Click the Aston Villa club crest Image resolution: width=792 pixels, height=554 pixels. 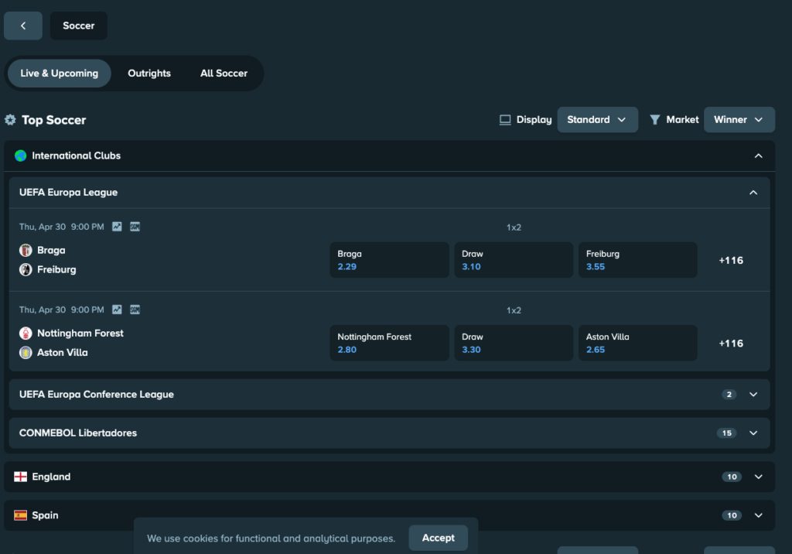point(26,352)
